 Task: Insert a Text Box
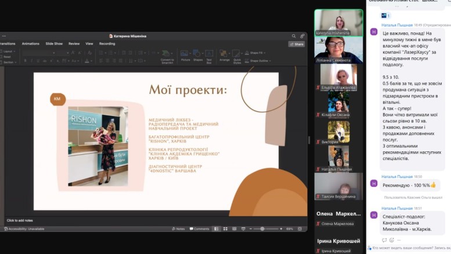[209, 57]
